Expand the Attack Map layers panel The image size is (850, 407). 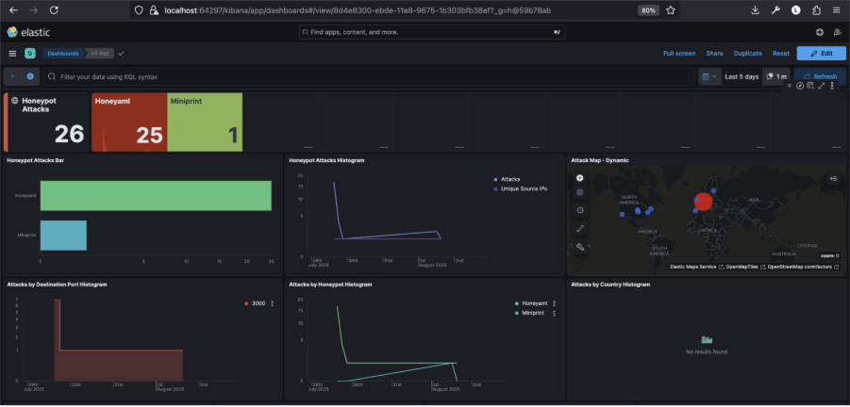[834, 178]
